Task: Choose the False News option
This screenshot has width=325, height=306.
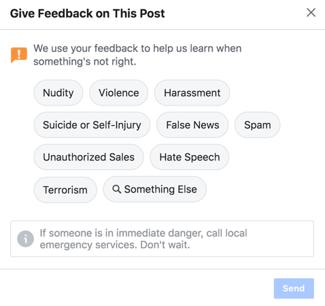Action: click(192, 125)
